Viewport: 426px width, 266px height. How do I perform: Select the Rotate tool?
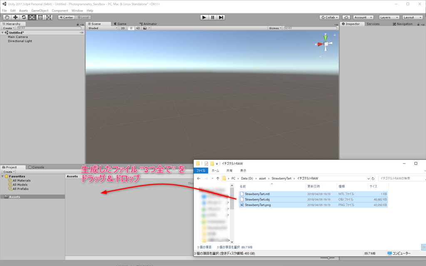coord(24,17)
